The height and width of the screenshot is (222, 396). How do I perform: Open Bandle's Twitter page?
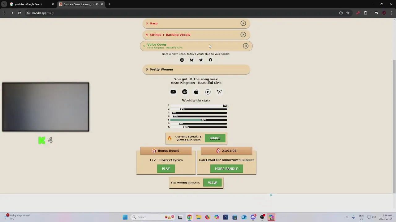click(x=201, y=60)
